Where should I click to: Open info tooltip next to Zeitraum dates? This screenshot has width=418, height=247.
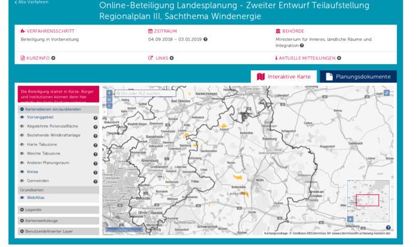point(205,39)
